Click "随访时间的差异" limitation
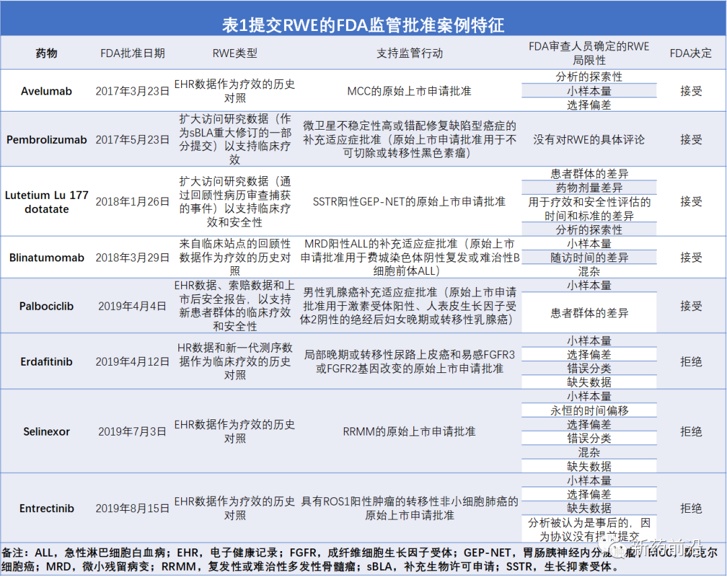Viewport: 727px width, 580px height. [x=589, y=258]
